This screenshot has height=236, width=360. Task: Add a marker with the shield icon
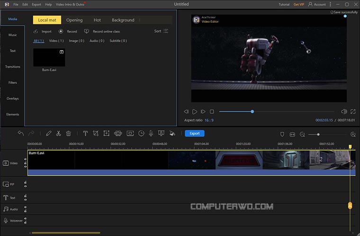click(282, 135)
